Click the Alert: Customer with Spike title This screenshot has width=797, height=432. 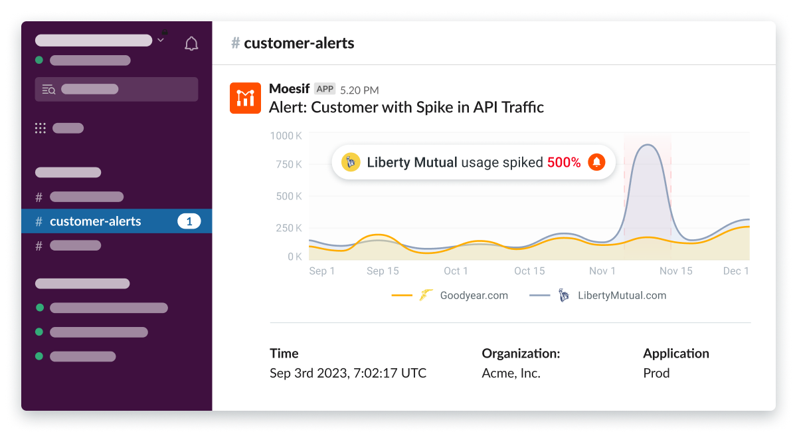pos(406,107)
